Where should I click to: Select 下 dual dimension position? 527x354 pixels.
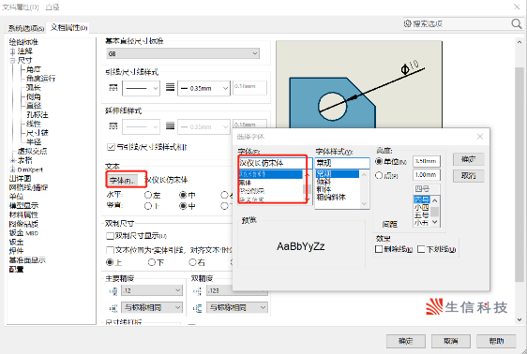[x=152, y=262]
